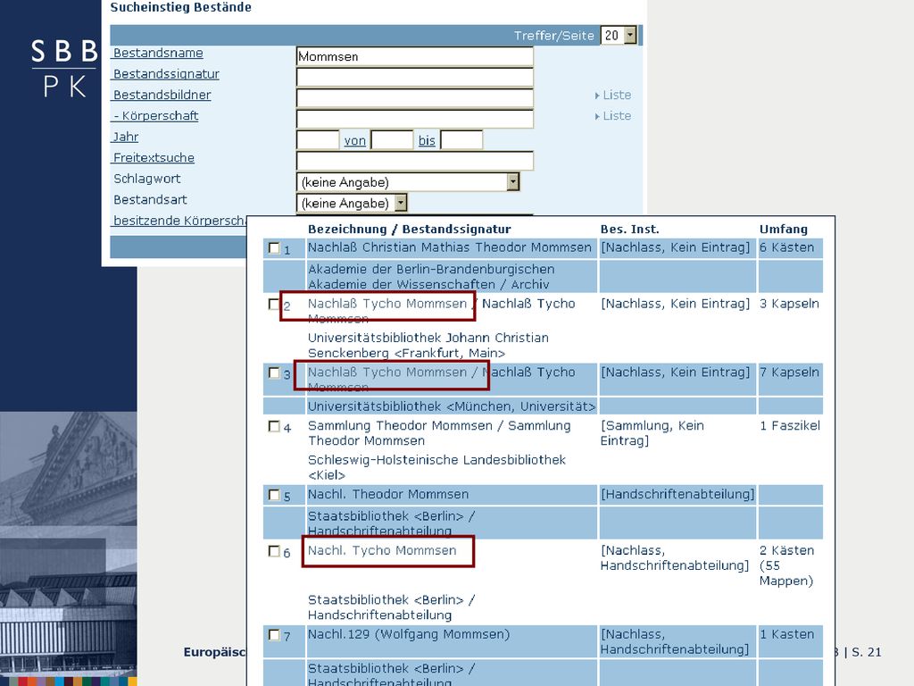
Task: Open the Treffer/Seite dropdown
Action: [x=619, y=36]
